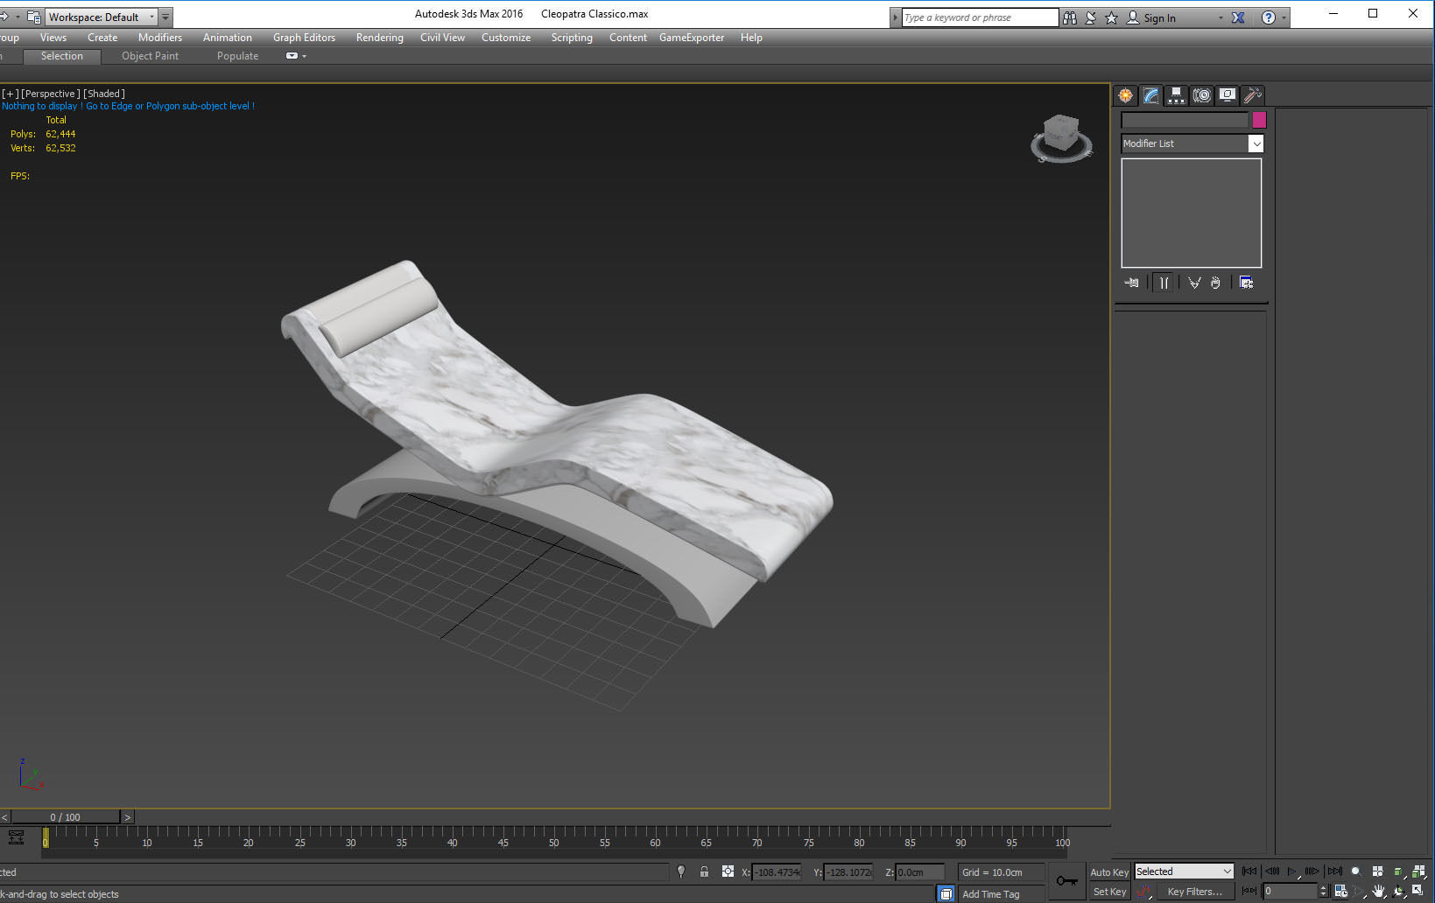Open Autodesk Exchange X icon
Viewport: 1435px width, 903px height.
1238,17
